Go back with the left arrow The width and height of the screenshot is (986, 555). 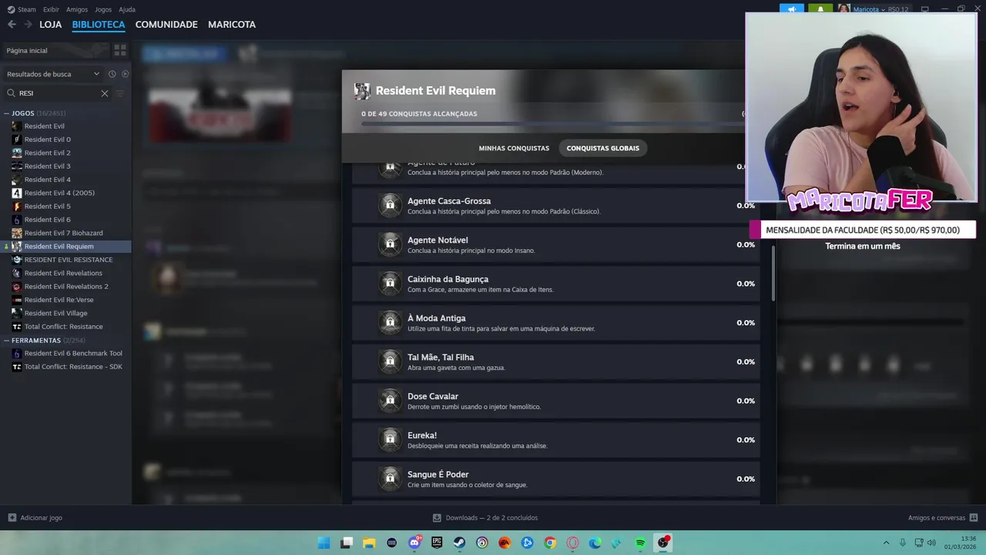pos(12,25)
